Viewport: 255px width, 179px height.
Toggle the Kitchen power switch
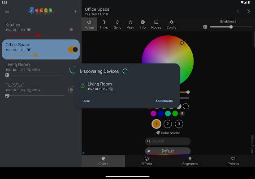coord(71,30)
